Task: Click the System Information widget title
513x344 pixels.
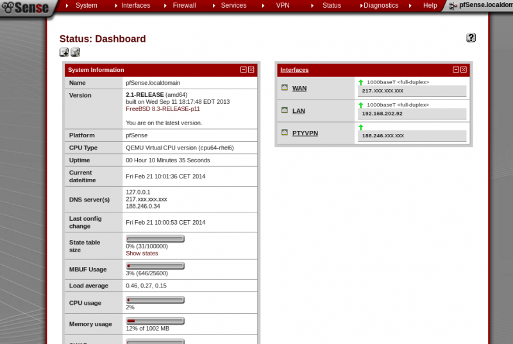Action: pos(96,70)
